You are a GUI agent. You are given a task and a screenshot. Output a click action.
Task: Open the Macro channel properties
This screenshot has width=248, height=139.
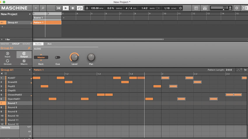pos(24,62)
